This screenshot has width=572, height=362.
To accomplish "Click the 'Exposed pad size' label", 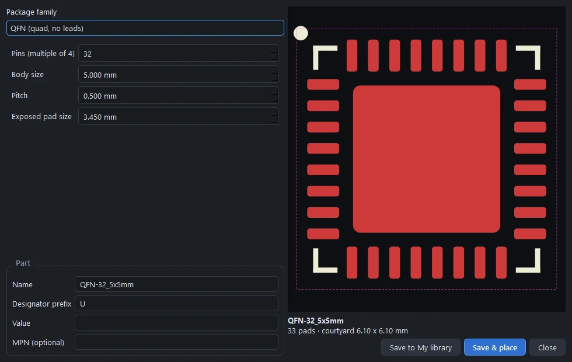I will tap(41, 116).
